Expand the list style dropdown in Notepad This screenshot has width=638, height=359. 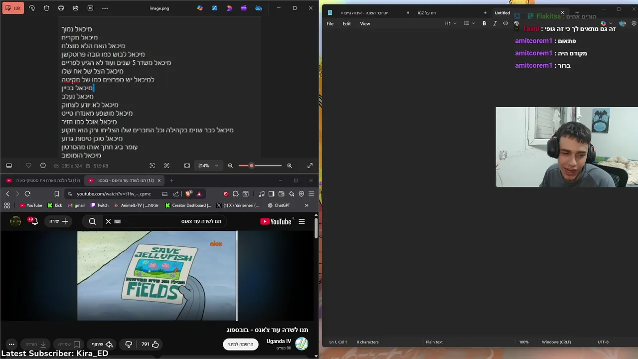(x=469, y=23)
